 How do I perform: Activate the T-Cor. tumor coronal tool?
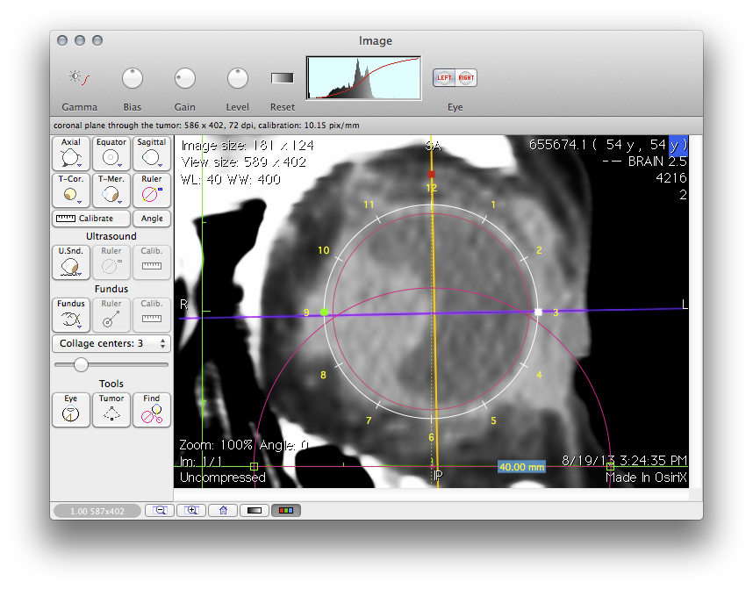[71, 190]
